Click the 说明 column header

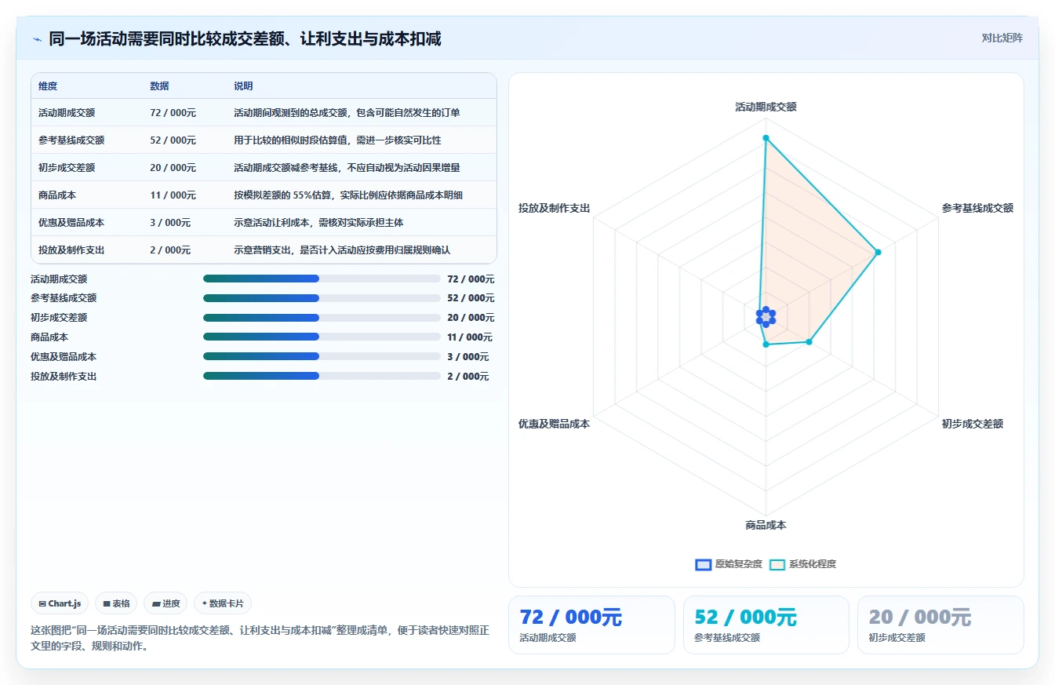pos(243,86)
